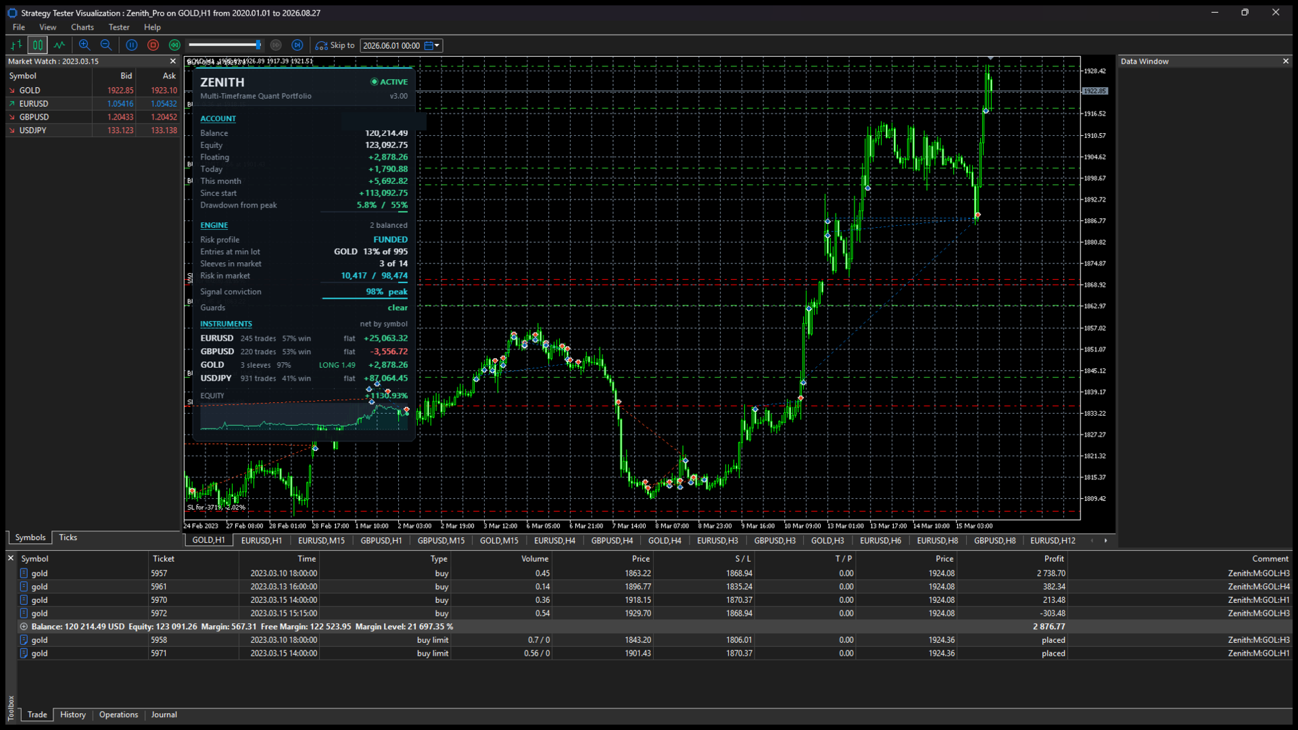1298x730 pixels.
Task: Stop the strategy tester run
Action: (x=153, y=45)
